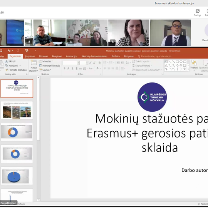Toggle italic P formatting button
The height and width of the screenshot is (208, 208).
(68, 69)
